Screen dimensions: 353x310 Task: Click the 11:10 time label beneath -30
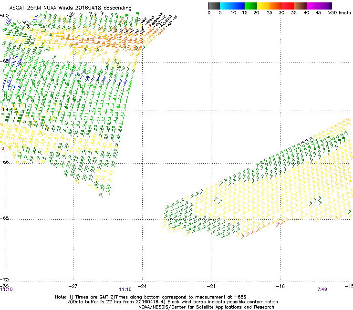(x=7, y=289)
